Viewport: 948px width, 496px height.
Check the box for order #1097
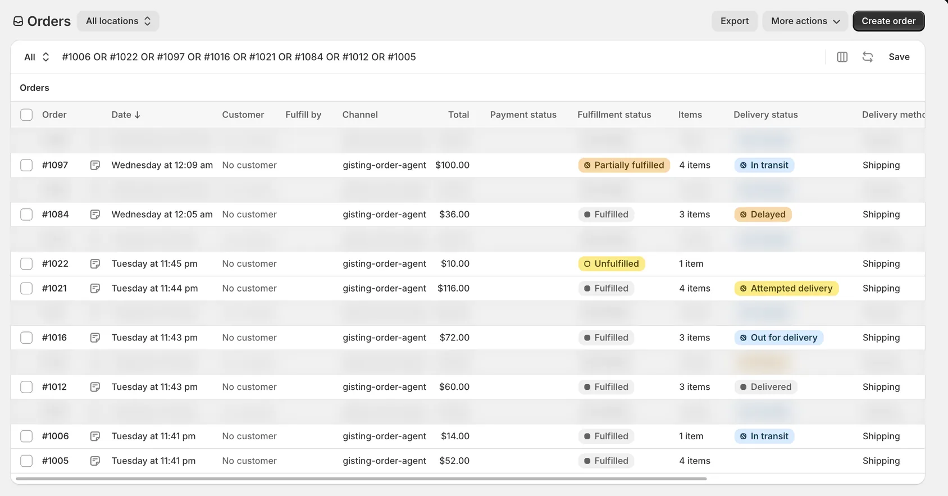click(26, 165)
